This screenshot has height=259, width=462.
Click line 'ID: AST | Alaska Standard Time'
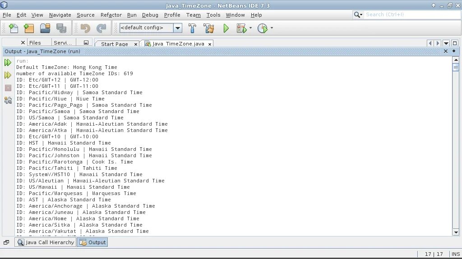pos(63,200)
